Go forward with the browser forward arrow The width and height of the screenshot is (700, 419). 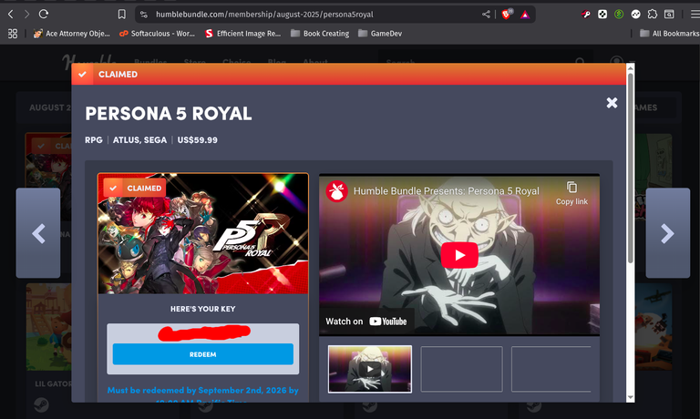26,15
